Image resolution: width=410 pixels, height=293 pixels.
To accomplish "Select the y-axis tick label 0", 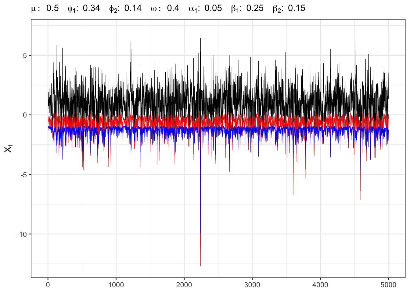I will 25,115.
